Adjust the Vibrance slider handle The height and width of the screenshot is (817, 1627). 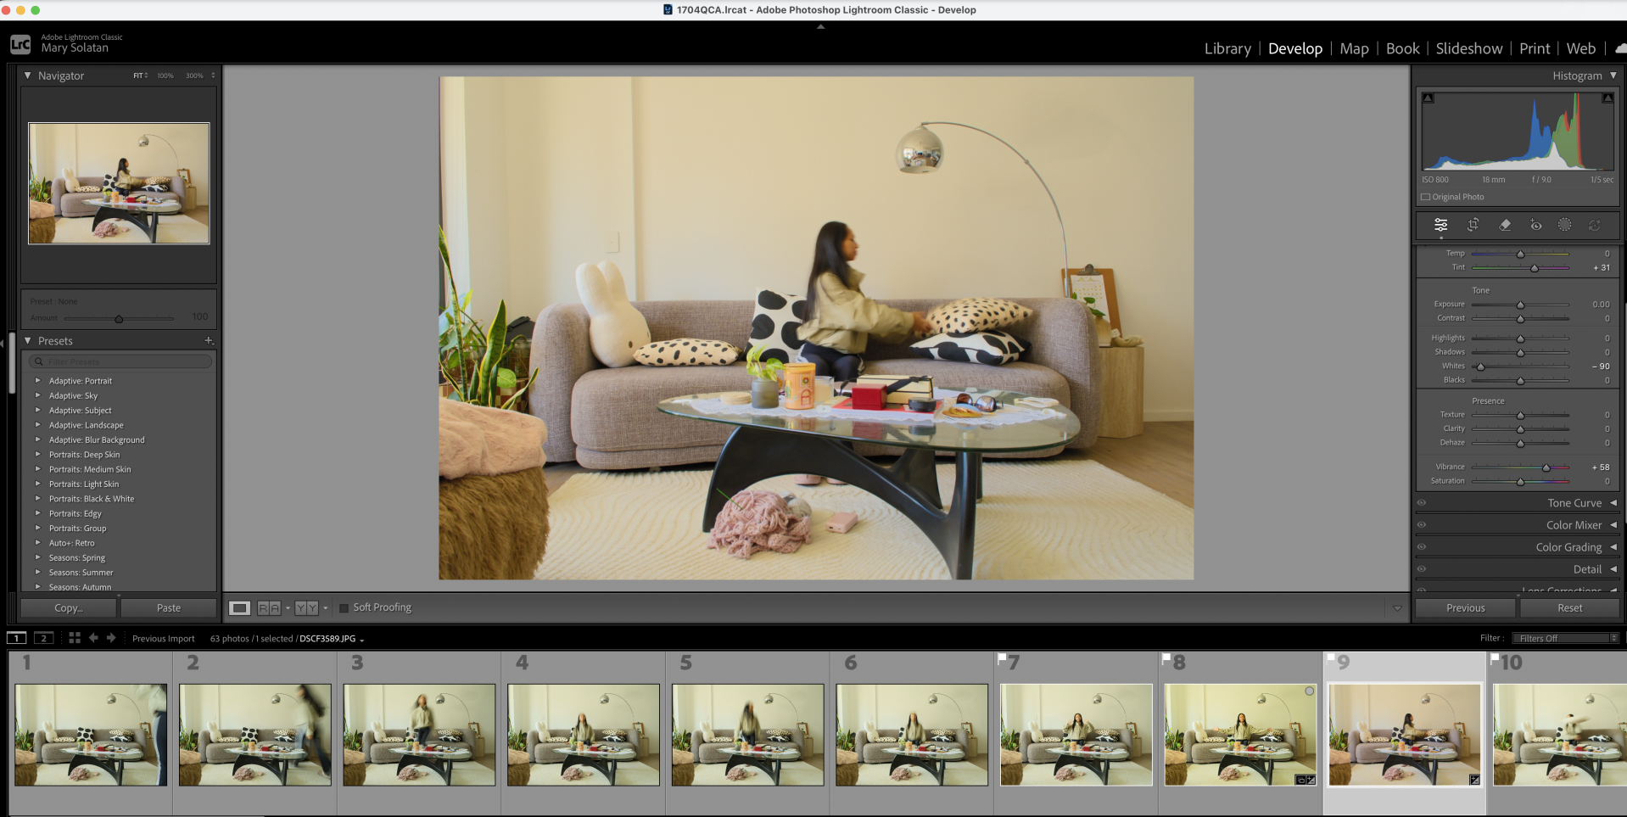[x=1546, y=467]
